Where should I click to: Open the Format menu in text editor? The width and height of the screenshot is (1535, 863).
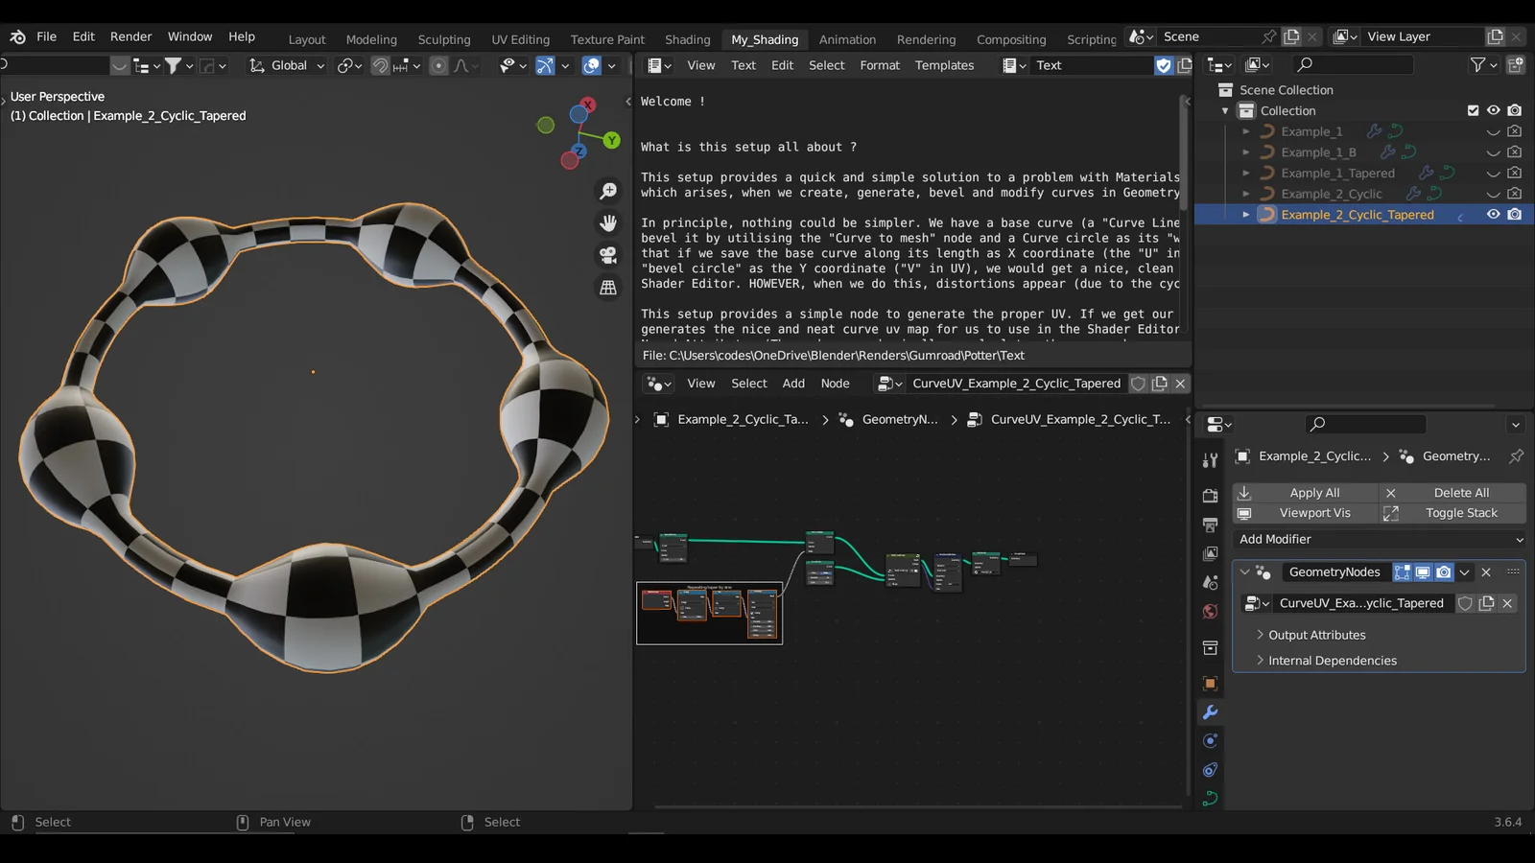(x=879, y=65)
